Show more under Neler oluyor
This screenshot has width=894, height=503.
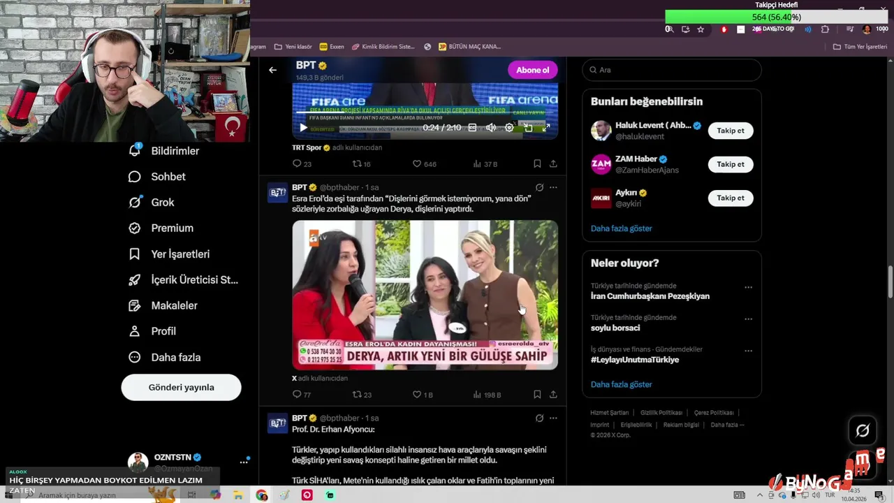[x=621, y=384]
